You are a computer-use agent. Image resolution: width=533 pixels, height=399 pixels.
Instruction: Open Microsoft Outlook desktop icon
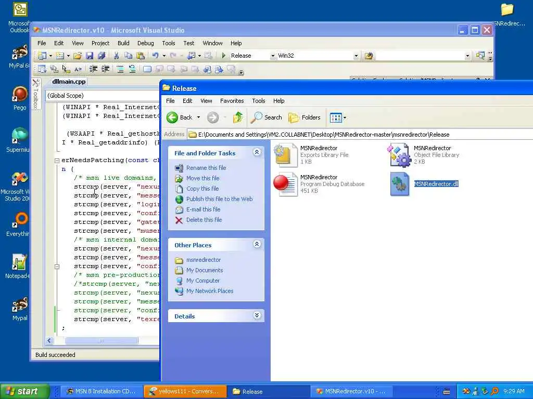coord(20,18)
